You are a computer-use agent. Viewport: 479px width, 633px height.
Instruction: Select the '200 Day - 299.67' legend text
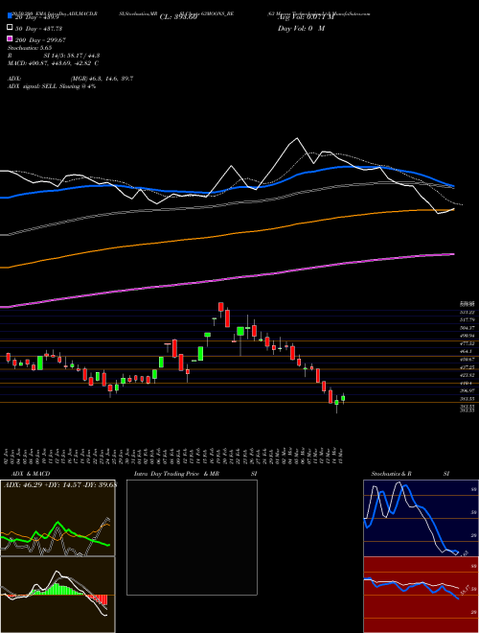click(41, 40)
